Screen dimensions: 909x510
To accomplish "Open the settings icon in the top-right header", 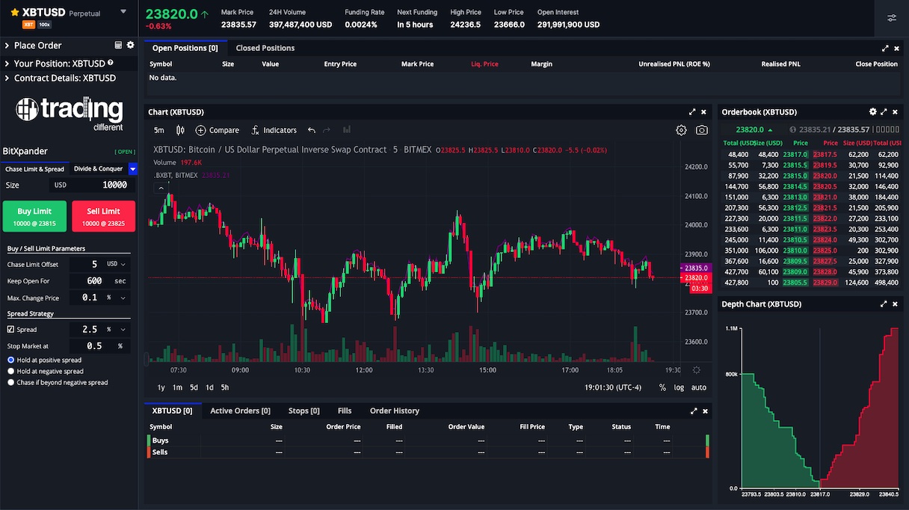I will [x=893, y=18].
